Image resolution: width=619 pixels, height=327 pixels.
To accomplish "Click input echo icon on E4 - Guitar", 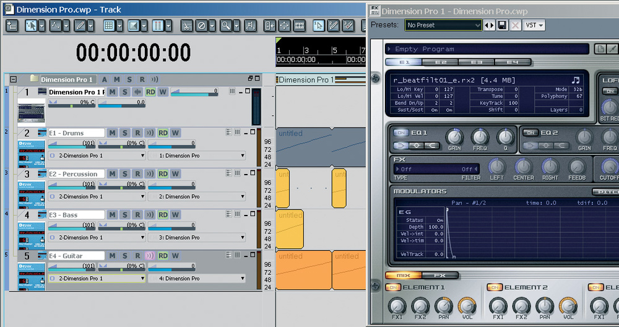I will 150,256.
